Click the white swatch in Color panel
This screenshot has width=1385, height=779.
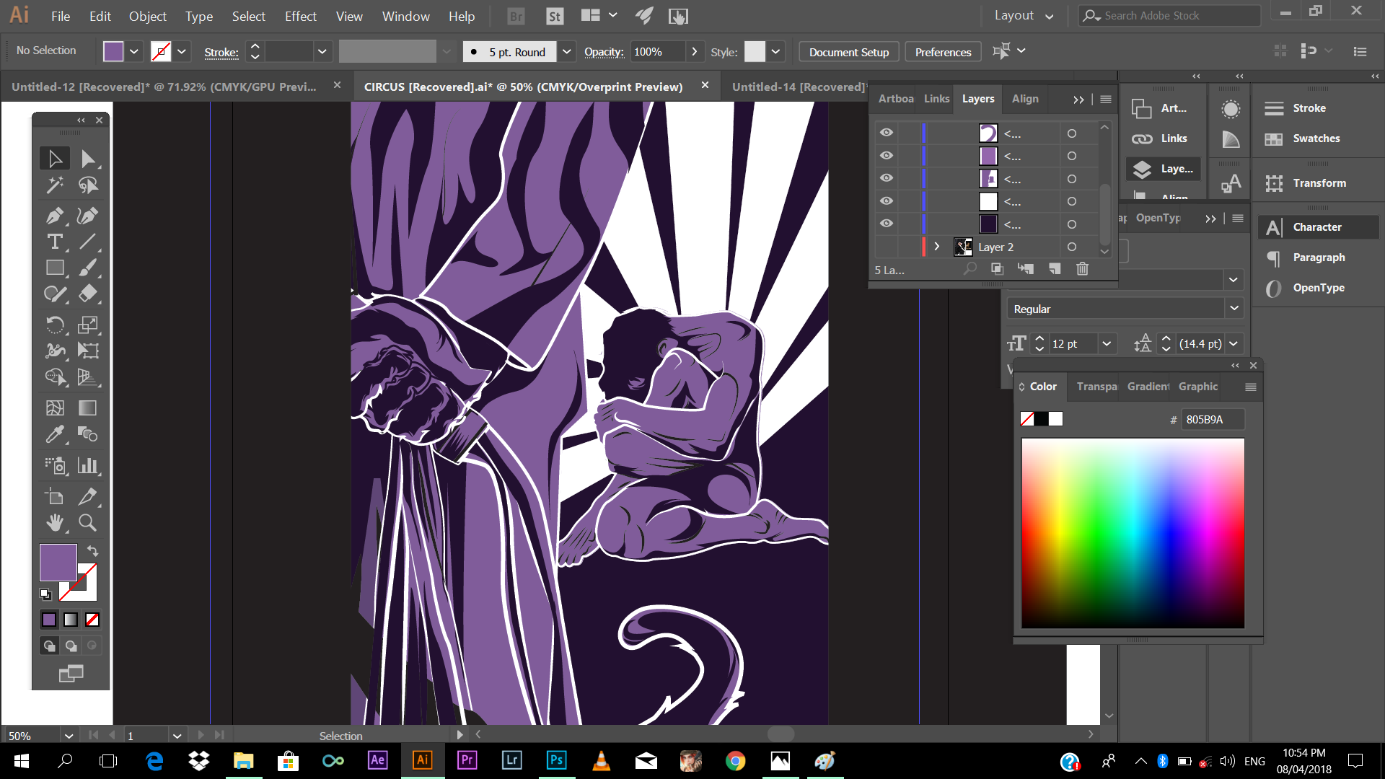pyautogui.click(x=1055, y=419)
